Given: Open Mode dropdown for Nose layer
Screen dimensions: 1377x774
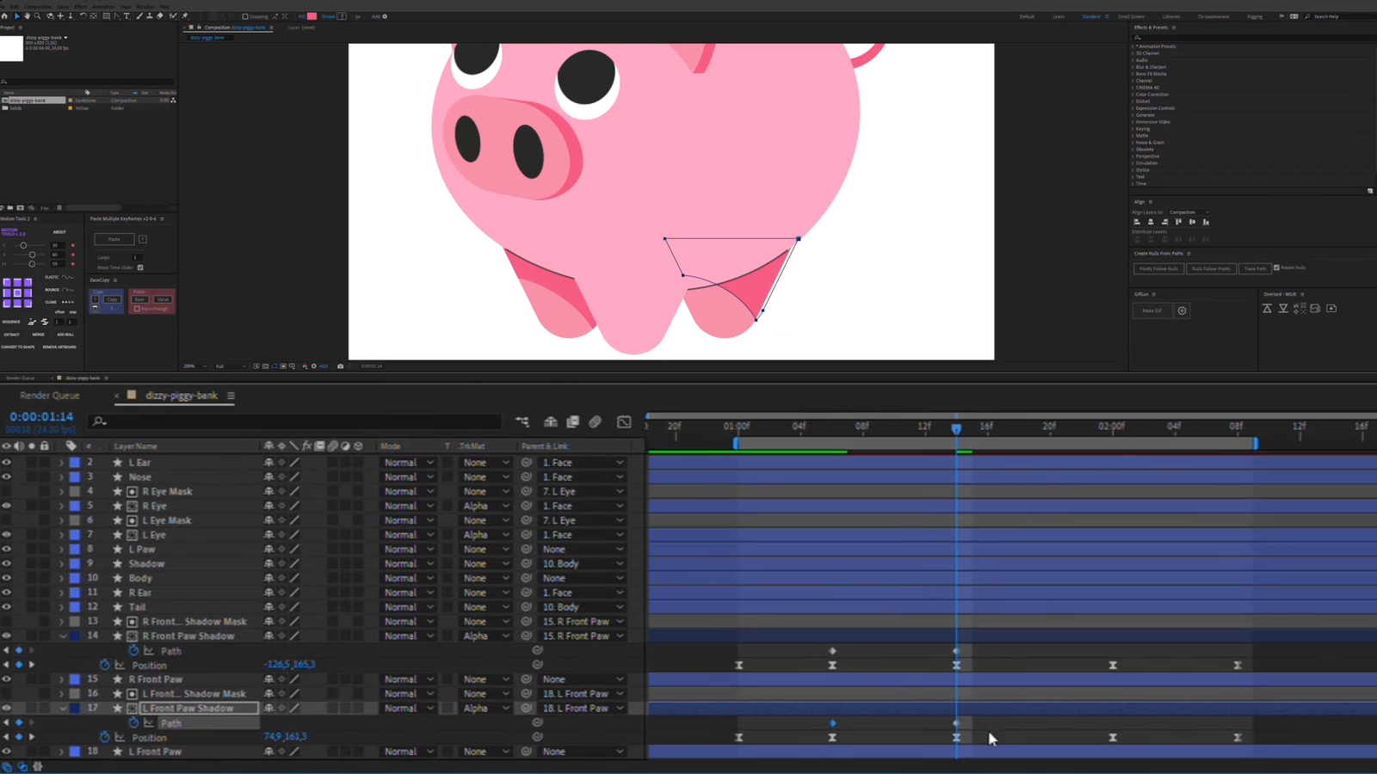Looking at the screenshot, I should click(x=408, y=477).
